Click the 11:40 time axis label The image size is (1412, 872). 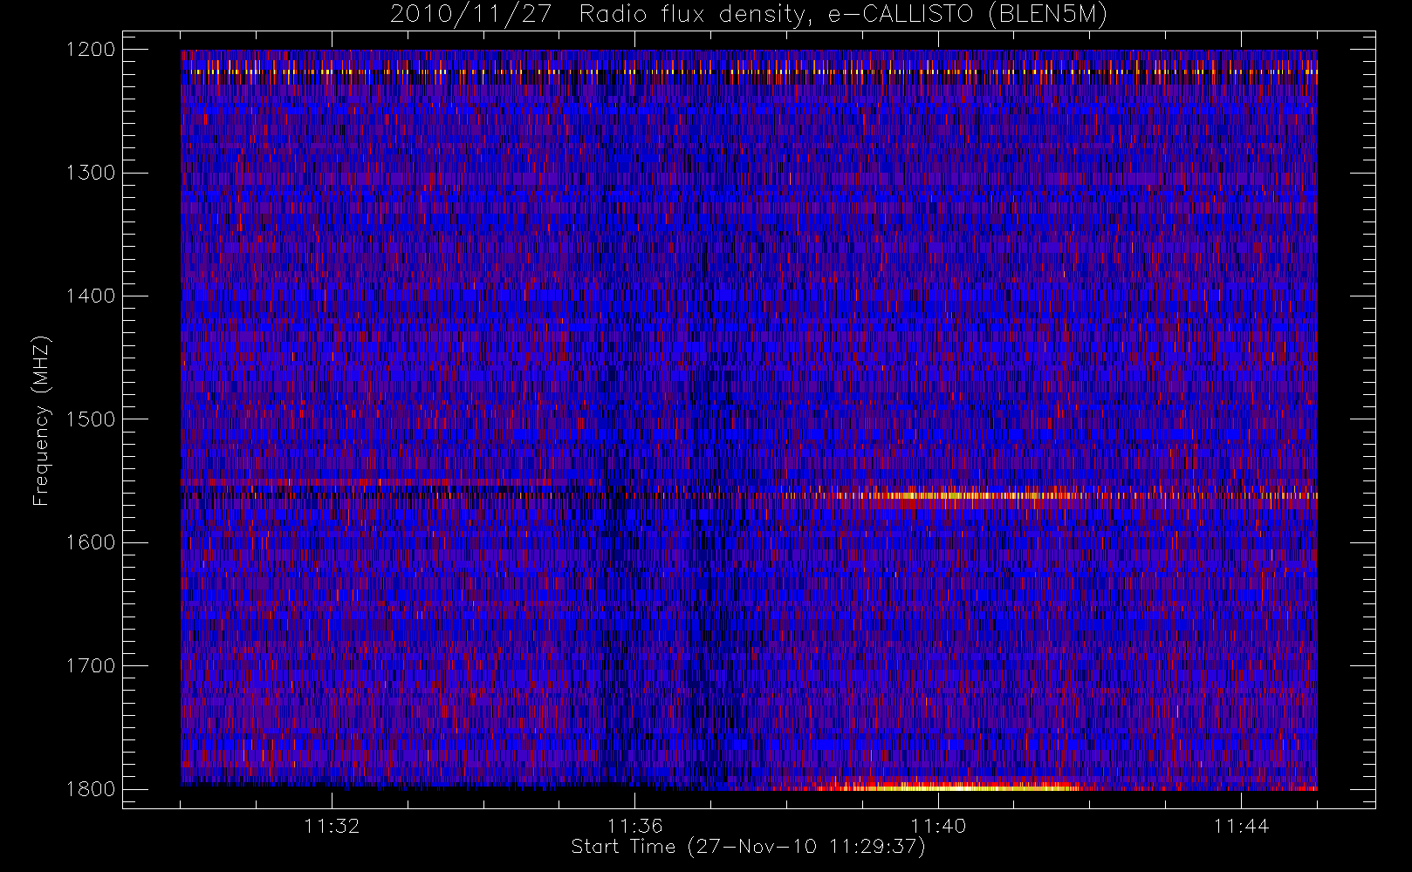[x=938, y=826]
